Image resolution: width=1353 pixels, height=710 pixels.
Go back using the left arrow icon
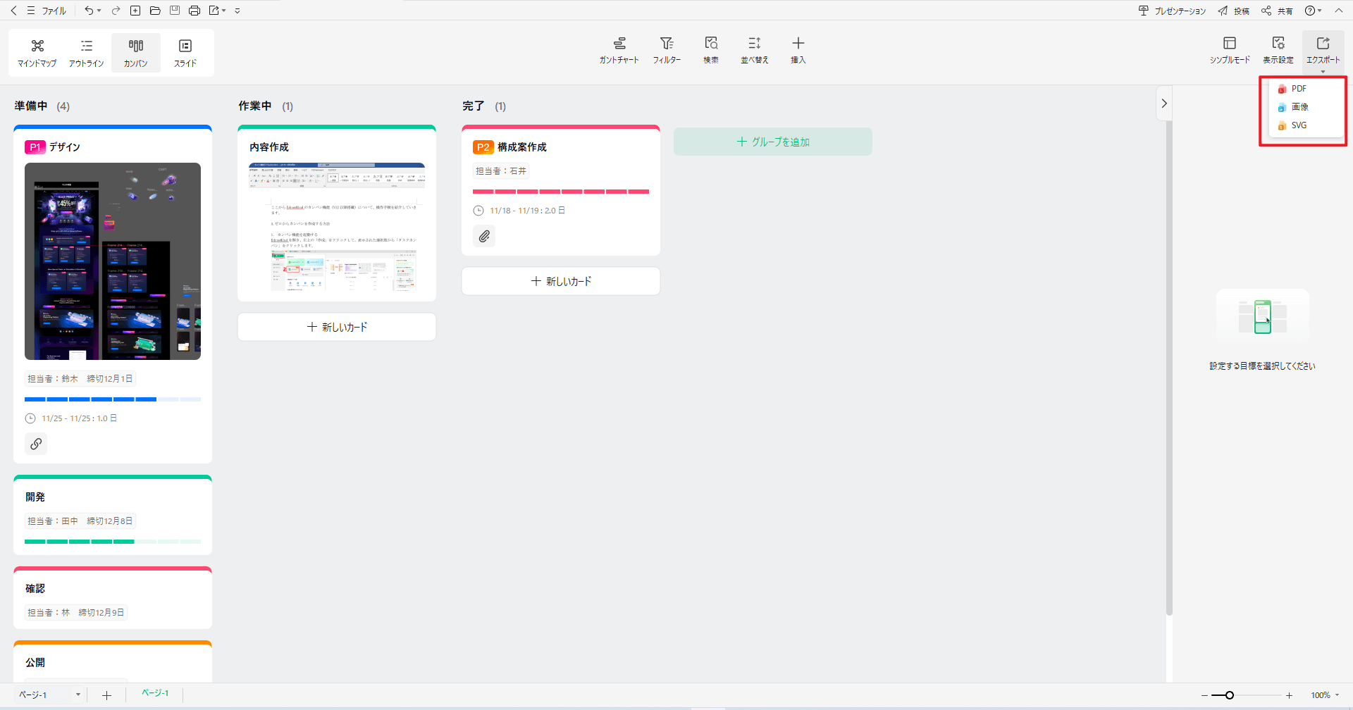coord(13,11)
